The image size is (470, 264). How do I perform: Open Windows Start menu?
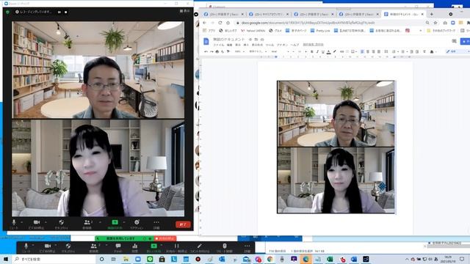(x=5, y=259)
